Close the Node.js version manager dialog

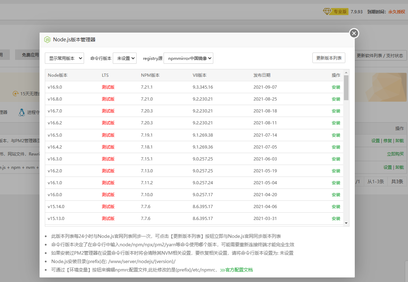[354, 33]
